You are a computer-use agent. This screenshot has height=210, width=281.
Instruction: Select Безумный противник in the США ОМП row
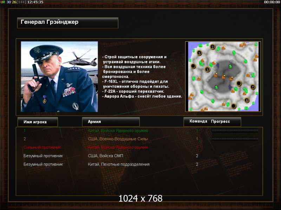click(x=43, y=156)
